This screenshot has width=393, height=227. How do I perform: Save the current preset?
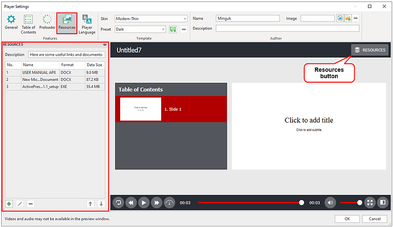pyautogui.click(x=173, y=30)
